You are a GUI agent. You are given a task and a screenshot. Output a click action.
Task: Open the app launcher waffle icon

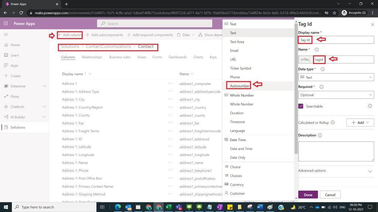coord(6,24)
